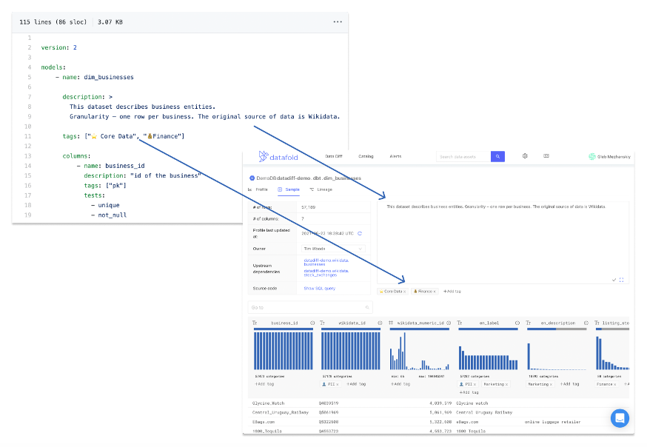Switch to the Profile tab
The width and height of the screenshot is (647, 447).
(258, 189)
